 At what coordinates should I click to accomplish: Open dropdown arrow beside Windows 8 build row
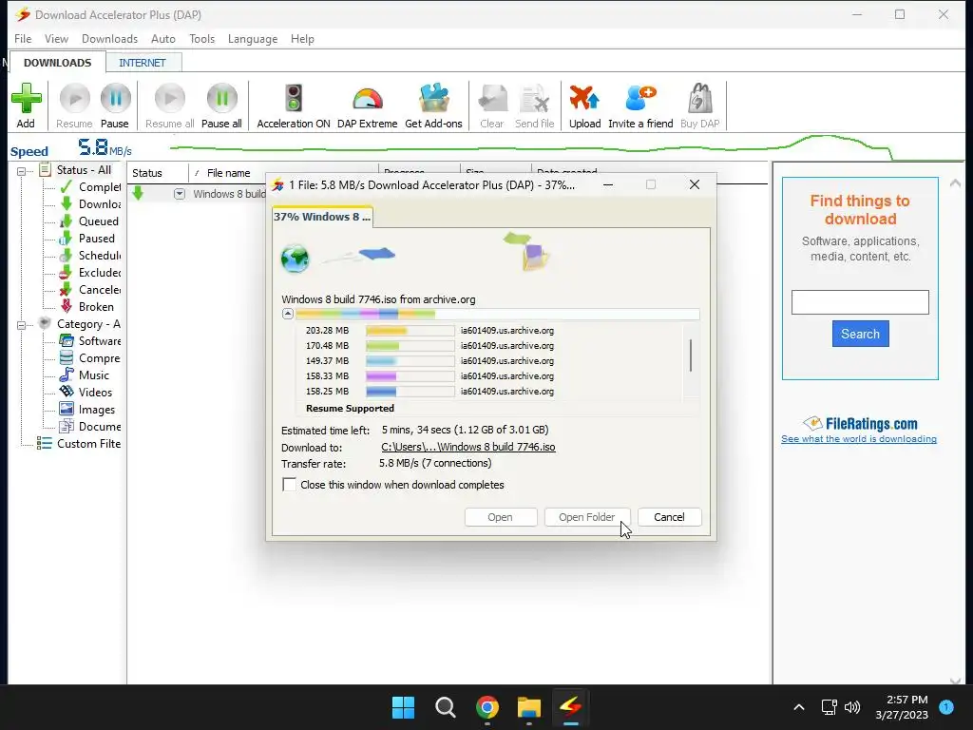point(180,194)
